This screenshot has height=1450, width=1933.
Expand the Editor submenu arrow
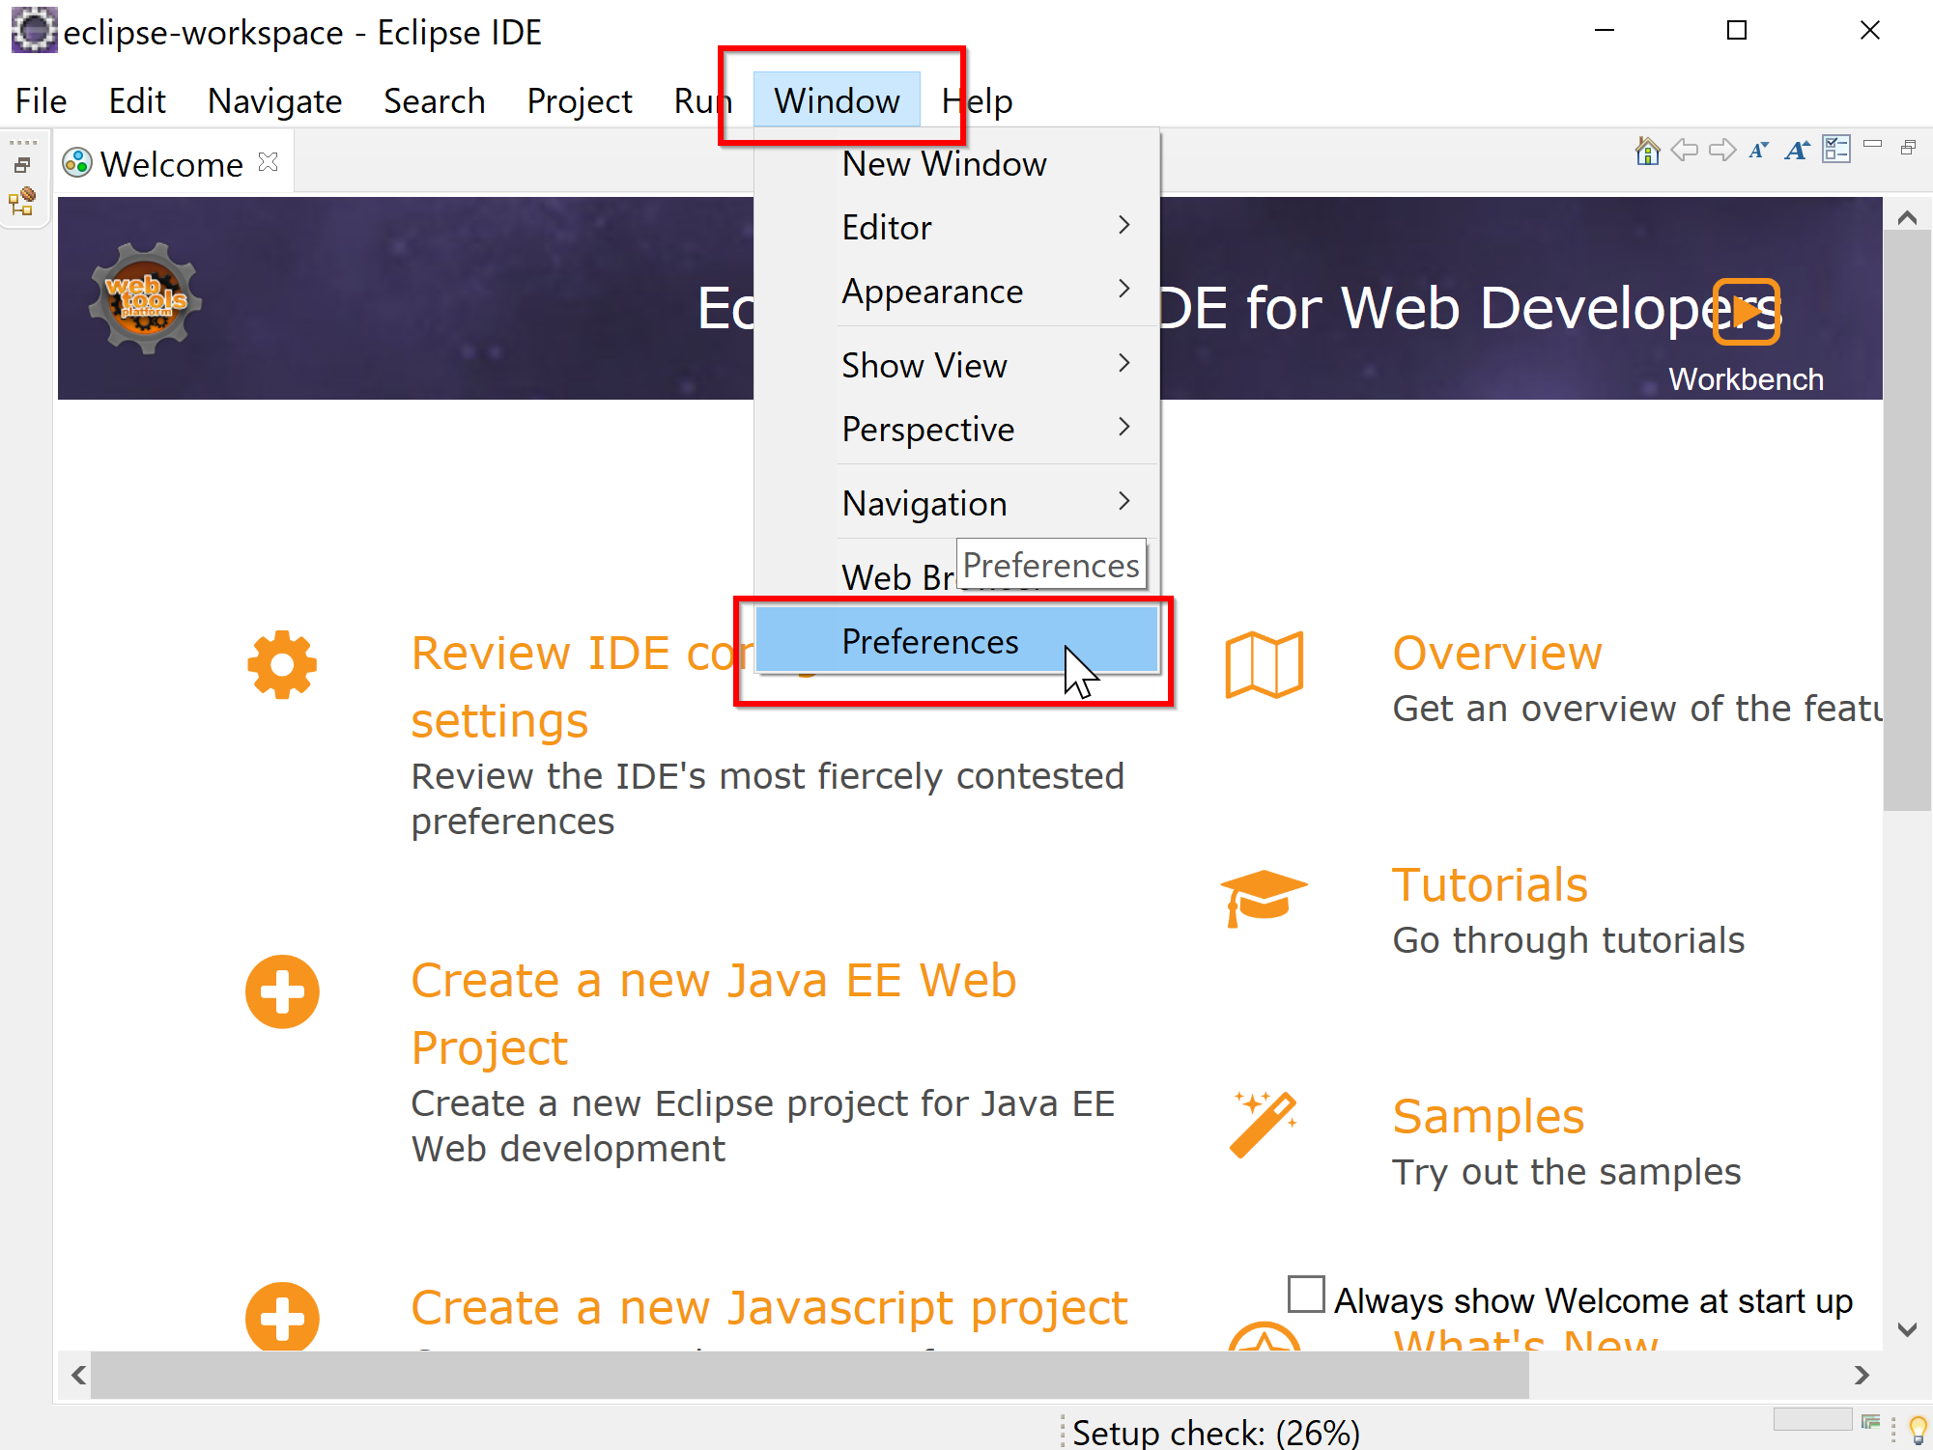tap(1123, 226)
